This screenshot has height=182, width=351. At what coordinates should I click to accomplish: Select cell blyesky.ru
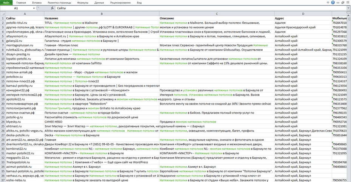point(25,122)
